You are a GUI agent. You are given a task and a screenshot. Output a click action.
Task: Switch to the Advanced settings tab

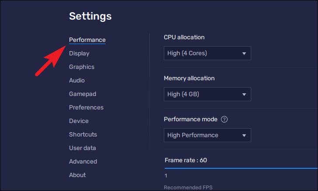[x=83, y=162]
